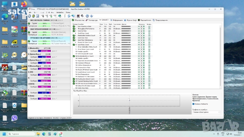Click the blue question mark help icon
Image resolution: width=244 pixels, height=137 pixels.
click(87, 16)
